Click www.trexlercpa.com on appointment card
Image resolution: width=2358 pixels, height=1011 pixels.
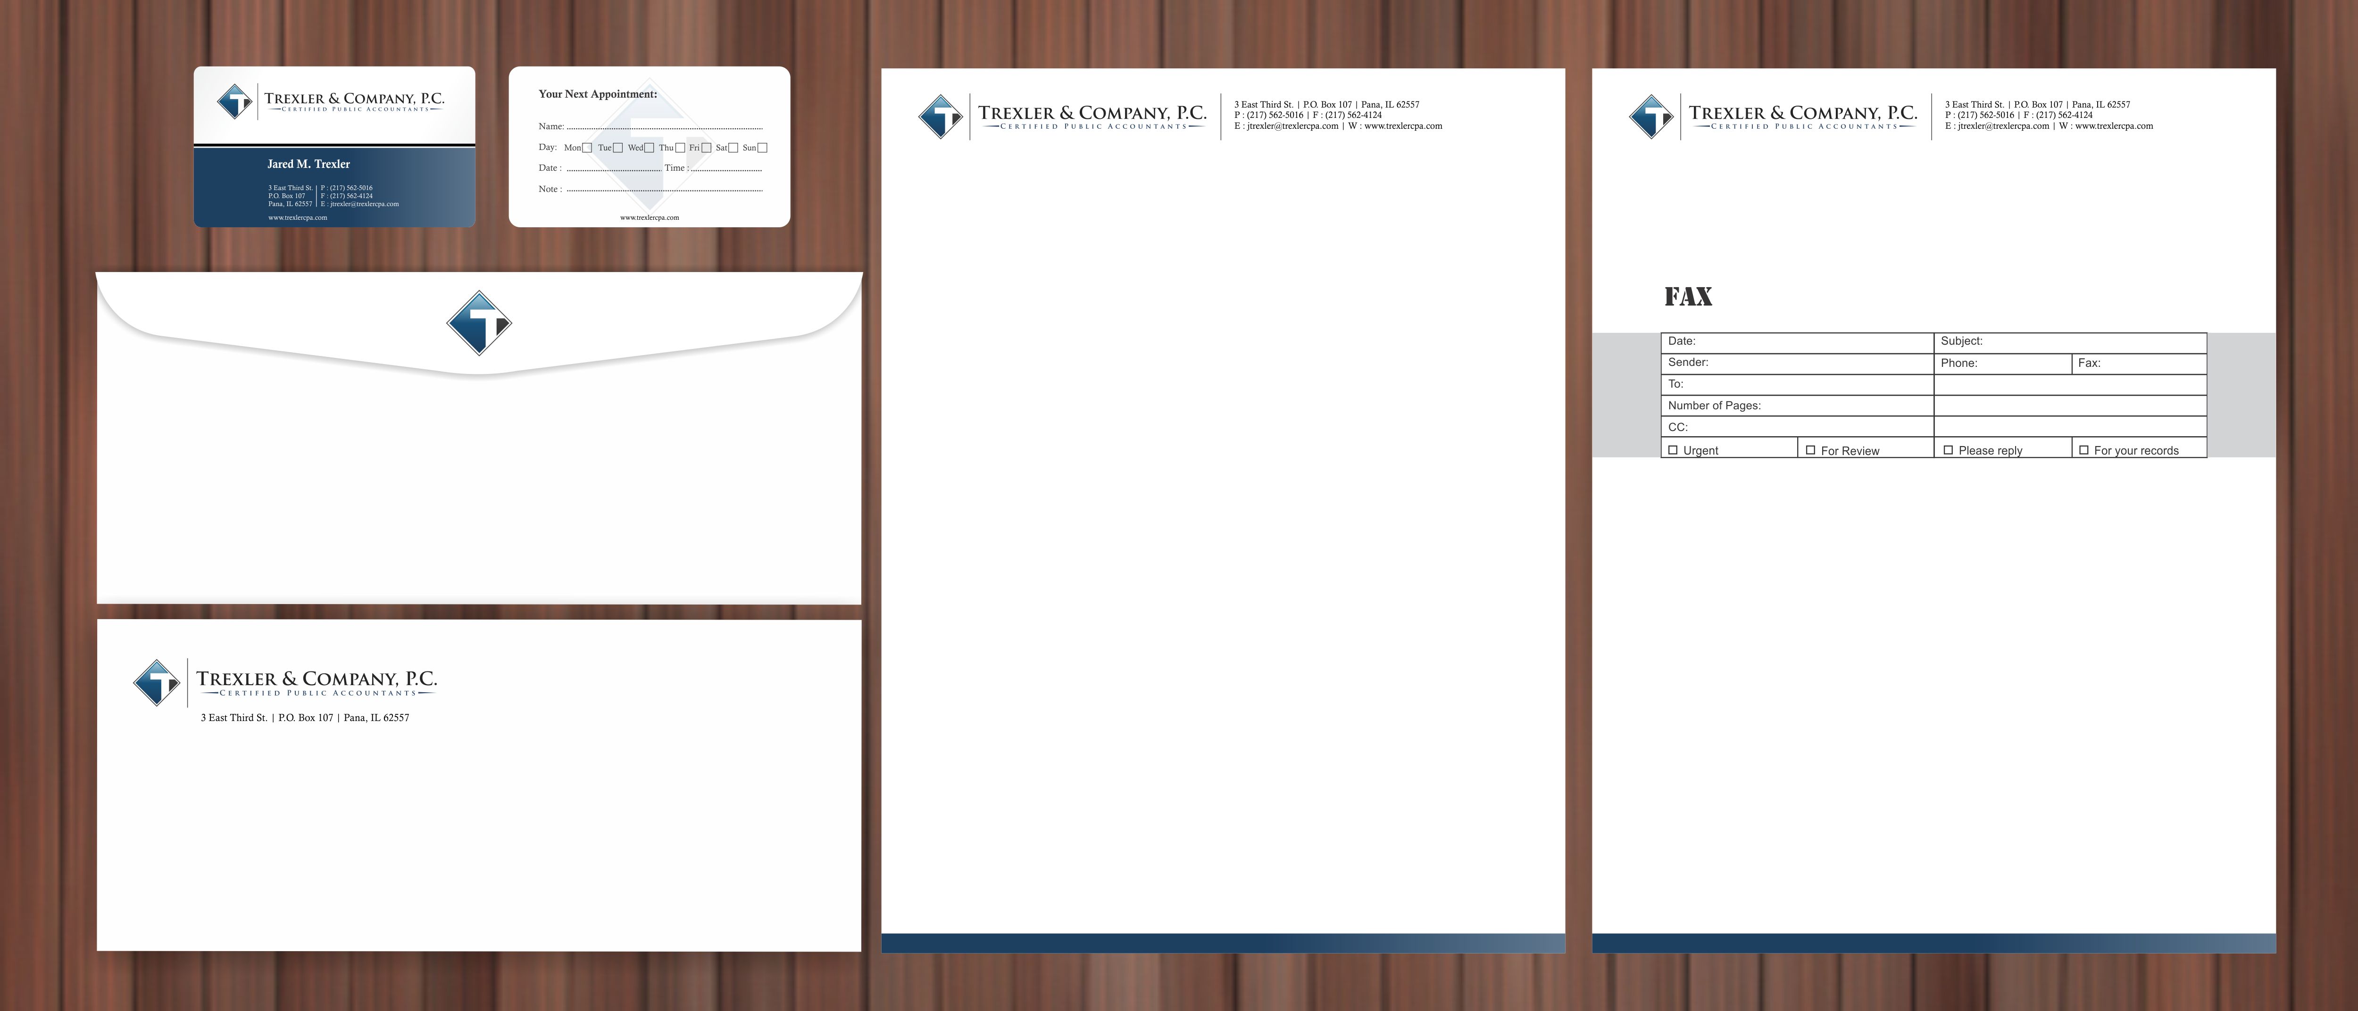(649, 218)
